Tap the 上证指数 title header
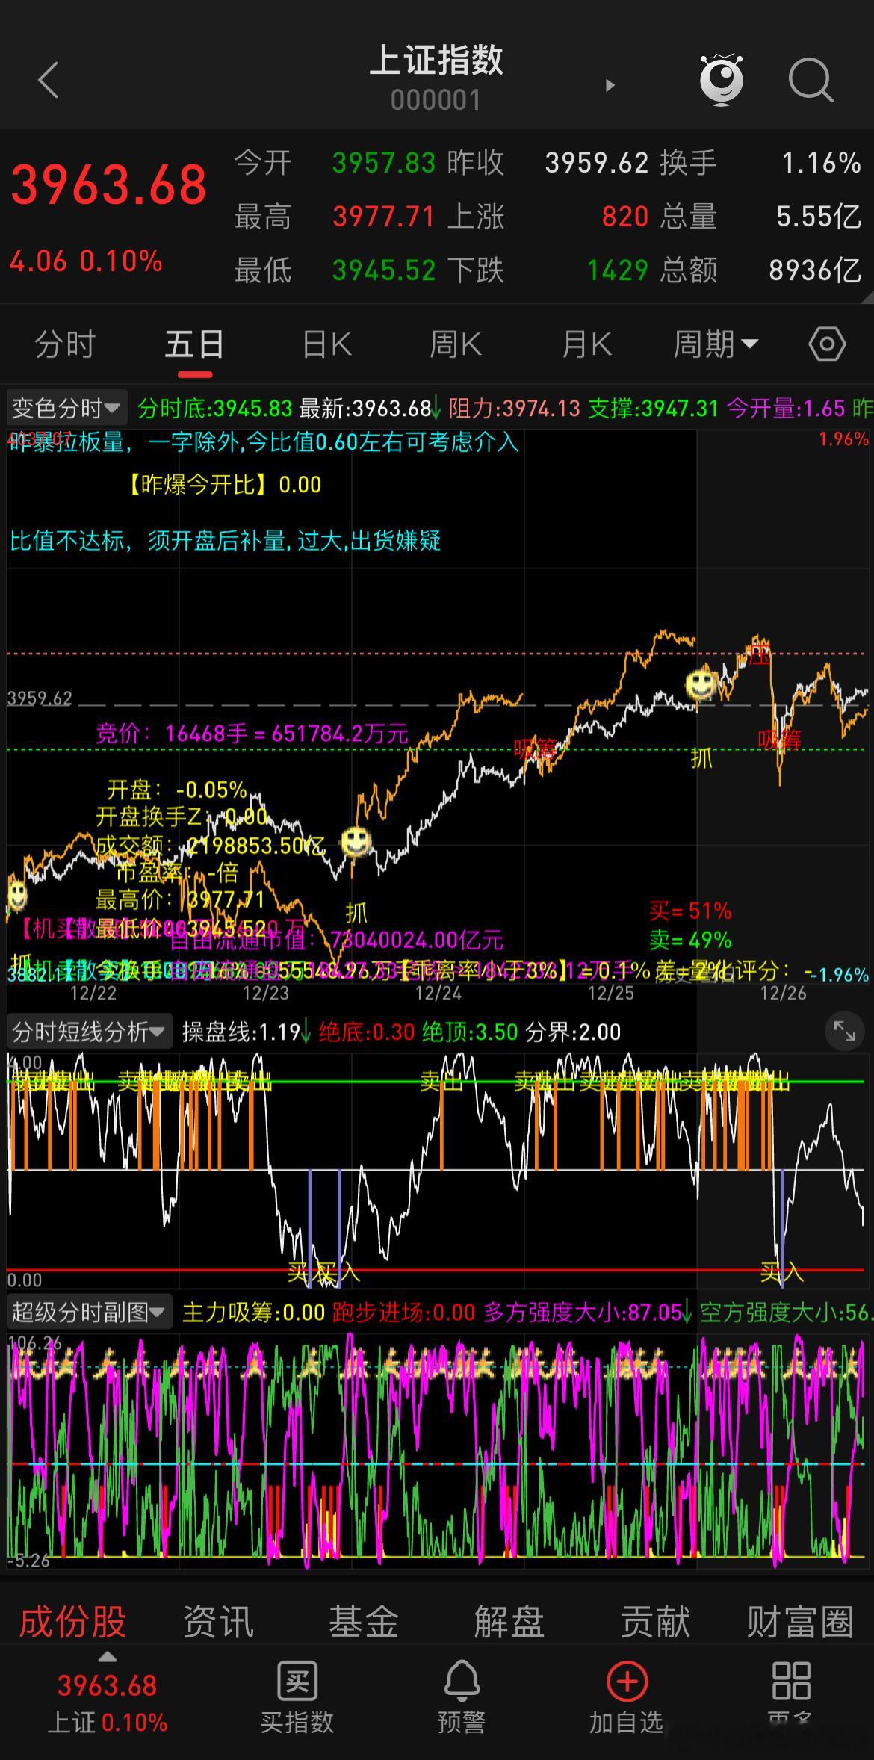This screenshot has width=874, height=1760. tap(436, 61)
